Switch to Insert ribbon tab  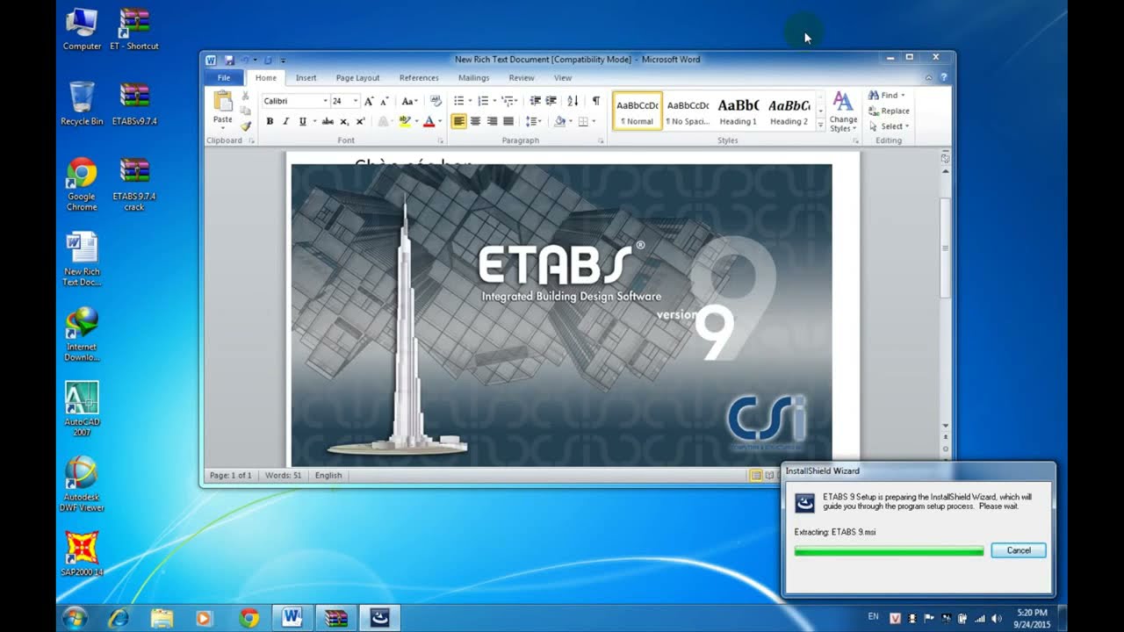point(306,78)
